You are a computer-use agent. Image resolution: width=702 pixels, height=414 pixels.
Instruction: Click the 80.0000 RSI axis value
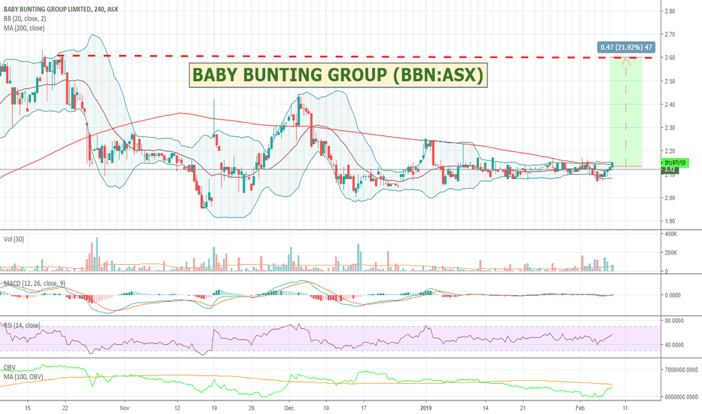click(x=674, y=321)
